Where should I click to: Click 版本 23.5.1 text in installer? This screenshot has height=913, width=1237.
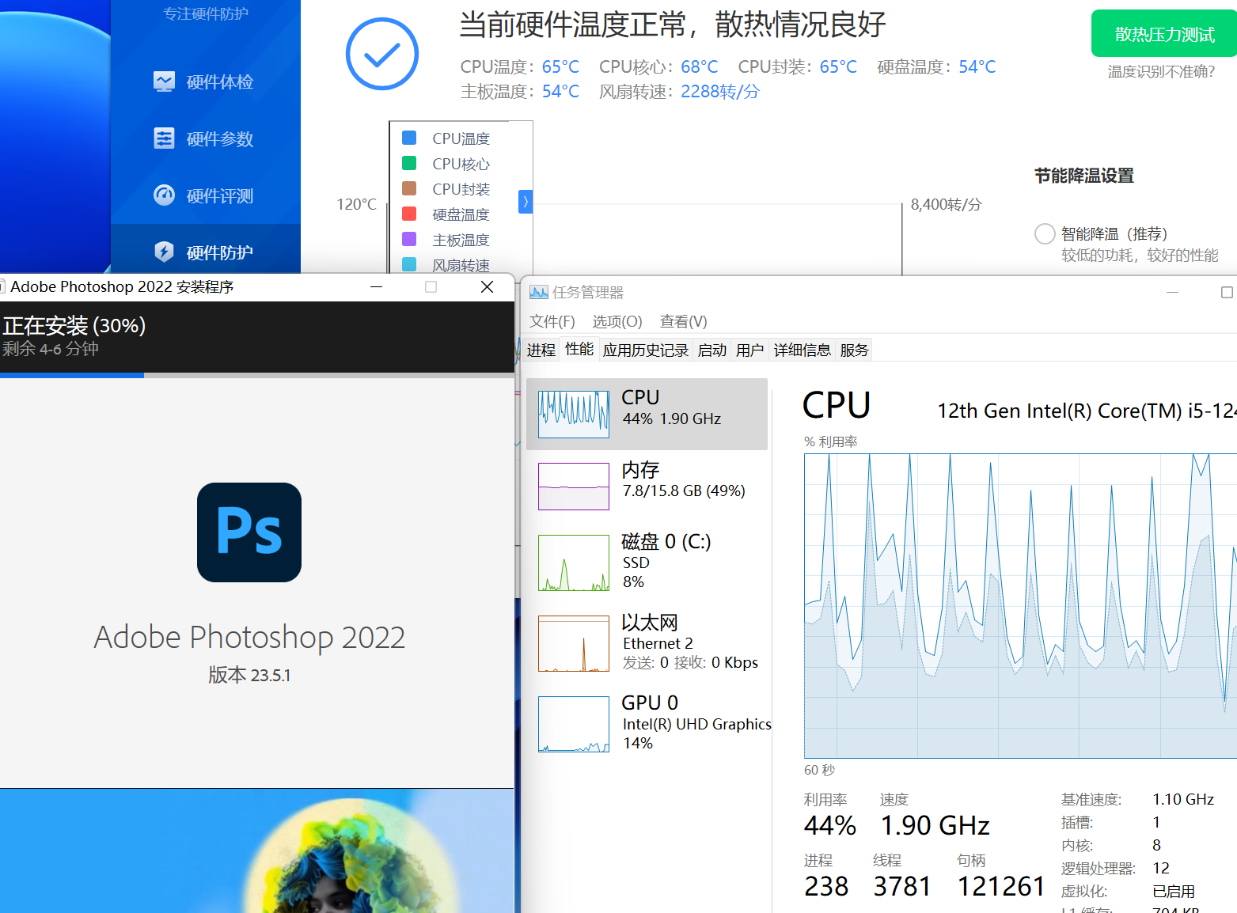(x=249, y=675)
